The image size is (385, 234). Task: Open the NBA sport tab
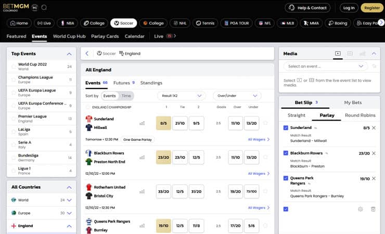pos(68,23)
